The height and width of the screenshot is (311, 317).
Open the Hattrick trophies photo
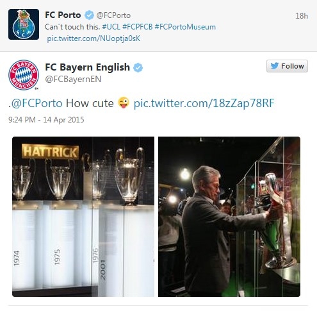pyautogui.click(x=83, y=217)
